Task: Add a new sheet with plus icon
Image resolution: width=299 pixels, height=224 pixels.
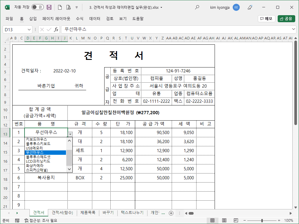Action: (x=171, y=213)
